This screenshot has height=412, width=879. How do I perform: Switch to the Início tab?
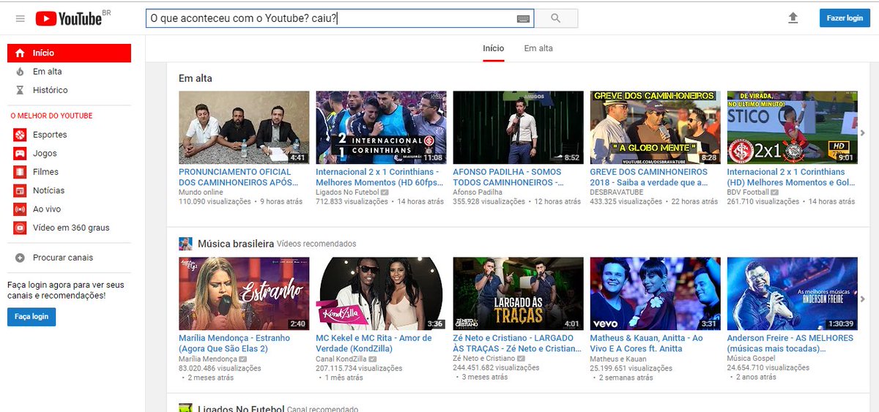tap(494, 48)
